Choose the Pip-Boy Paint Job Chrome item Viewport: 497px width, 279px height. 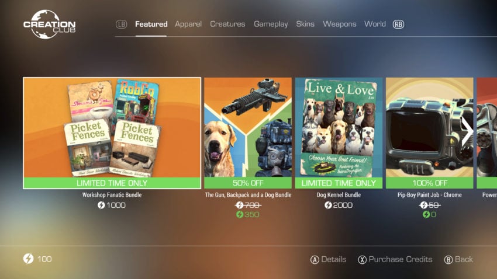tap(430, 133)
